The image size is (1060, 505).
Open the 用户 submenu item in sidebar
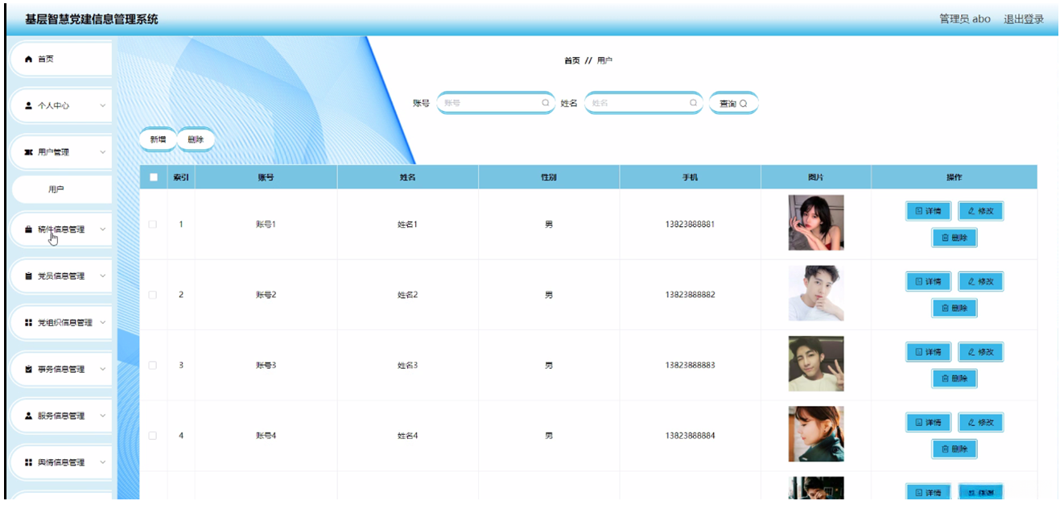pyautogui.click(x=61, y=190)
